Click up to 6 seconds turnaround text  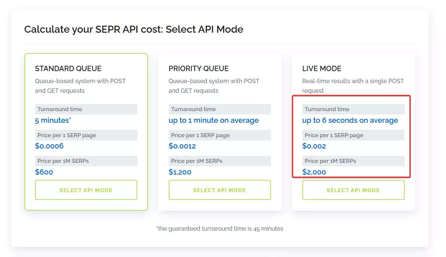coord(350,120)
